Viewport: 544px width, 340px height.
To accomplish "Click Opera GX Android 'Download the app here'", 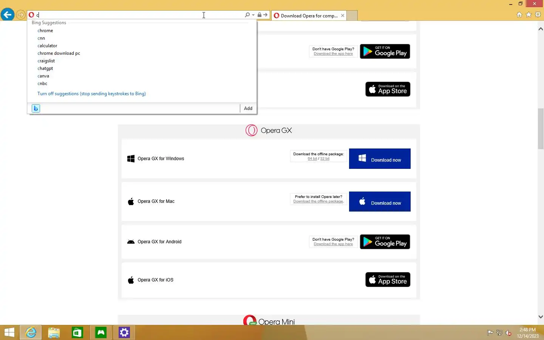I will 333,244.
